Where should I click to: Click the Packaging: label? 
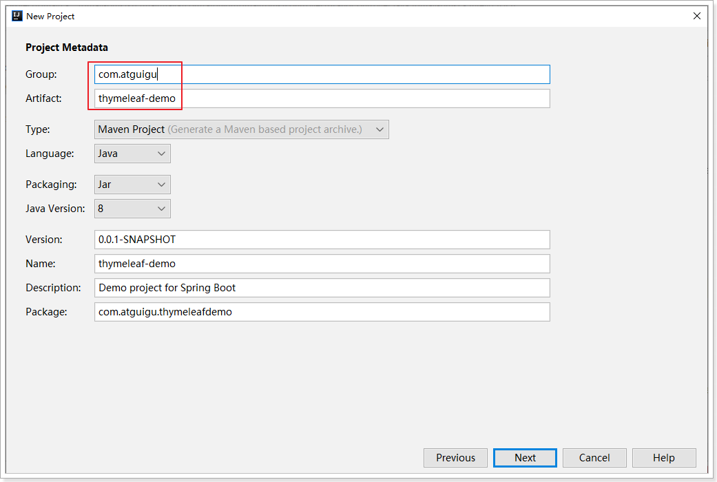coord(49,185)
